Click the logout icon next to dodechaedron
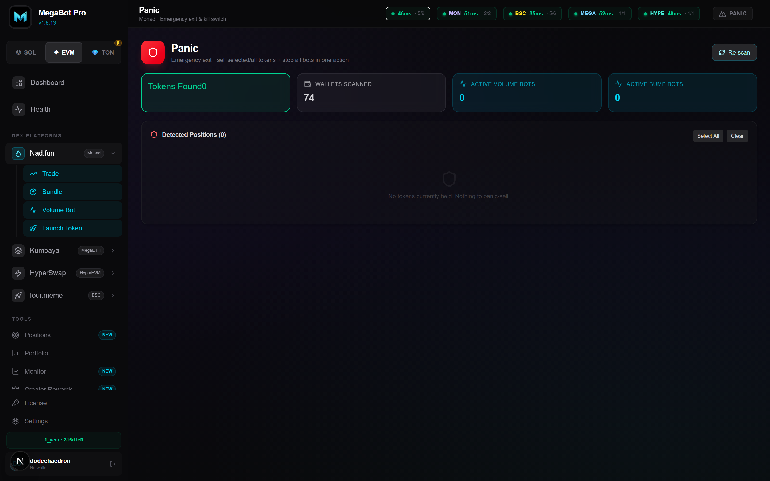 click(113, 464)
